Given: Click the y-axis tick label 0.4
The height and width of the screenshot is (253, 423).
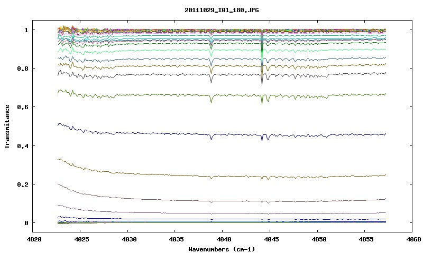Looking at the screenshot, I should 22,145.
